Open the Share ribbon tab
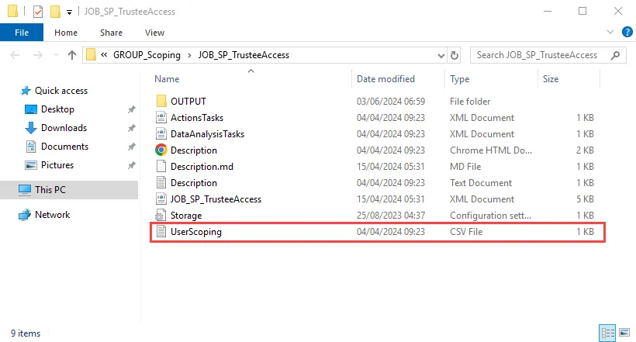The width and height of the screenshot is (636, 342). (x=111, y=33)
